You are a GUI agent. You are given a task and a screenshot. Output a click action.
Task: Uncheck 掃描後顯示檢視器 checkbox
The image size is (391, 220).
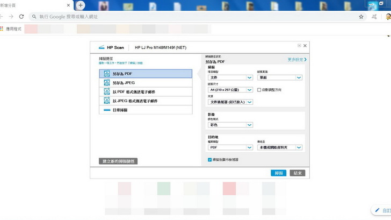coord(209,160)
